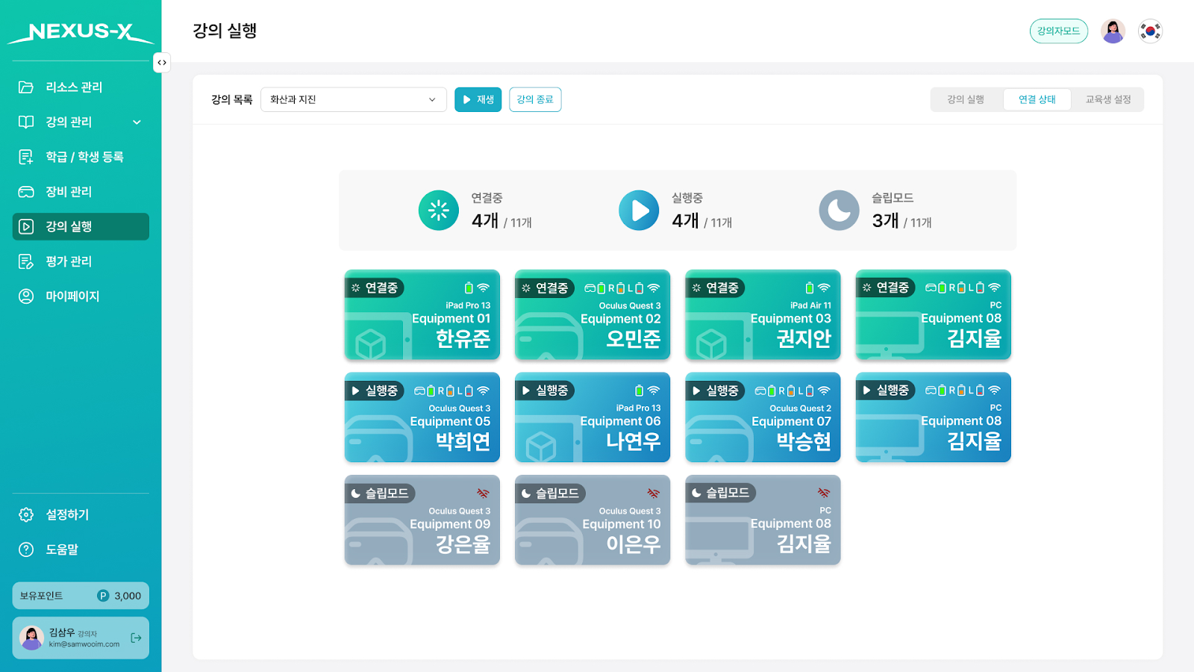
Task: Select the Equipment 10 이은우 card
Action: [593, 520]
